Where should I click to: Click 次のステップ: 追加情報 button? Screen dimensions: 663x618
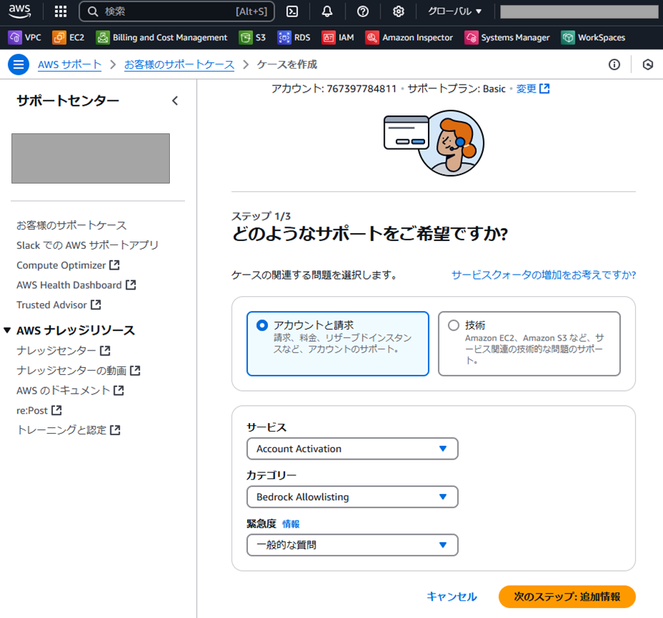pos(567,596)
